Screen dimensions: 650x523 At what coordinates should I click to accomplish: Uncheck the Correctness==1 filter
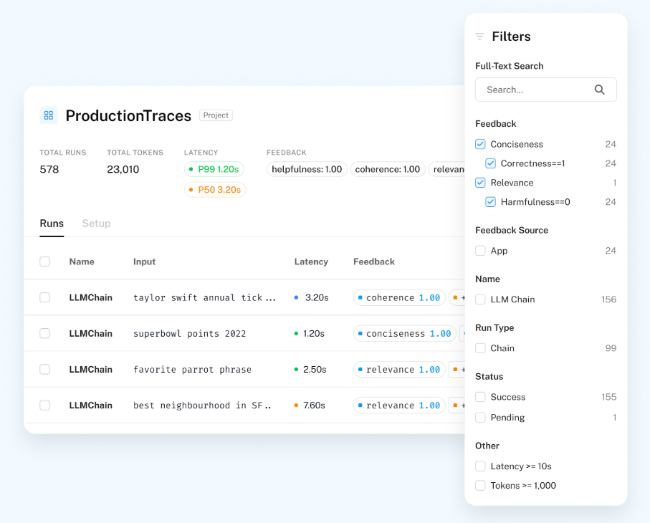pyautogui.click(x=490, y=163)
